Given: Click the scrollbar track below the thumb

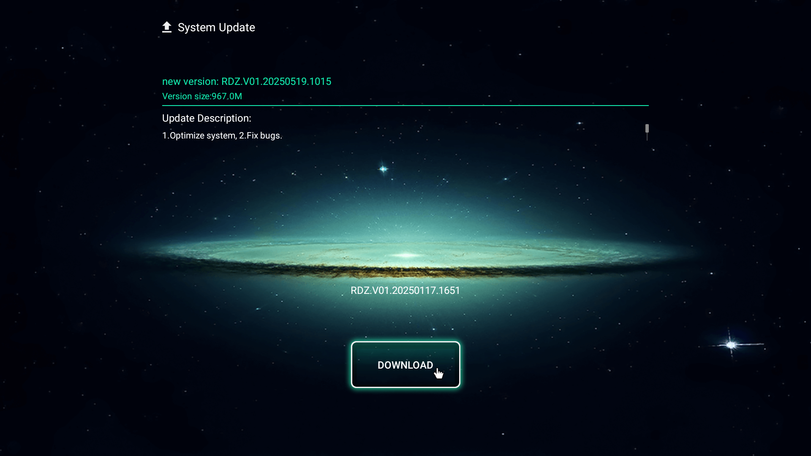Looking at the screenshot, I should coord(647,137).
